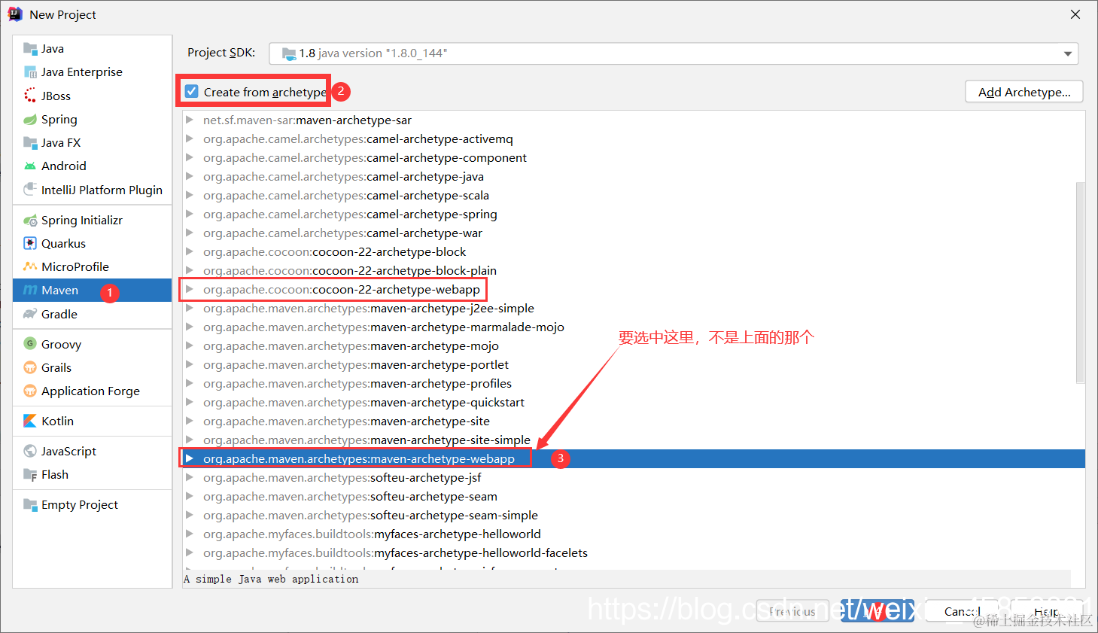This screenshot has height=633, width=1098.
Task: Click the SDK folder icon in combo box
Action: point(289,53)
